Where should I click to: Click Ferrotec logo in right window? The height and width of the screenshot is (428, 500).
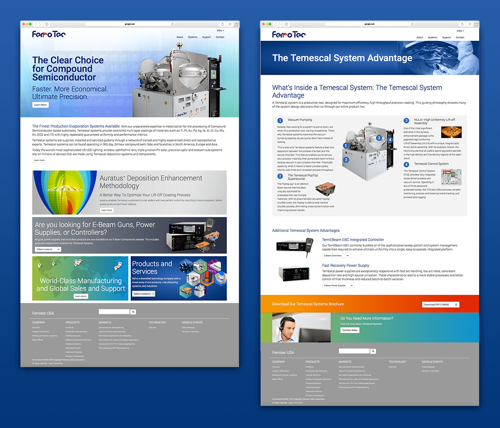tap(289, 34)
